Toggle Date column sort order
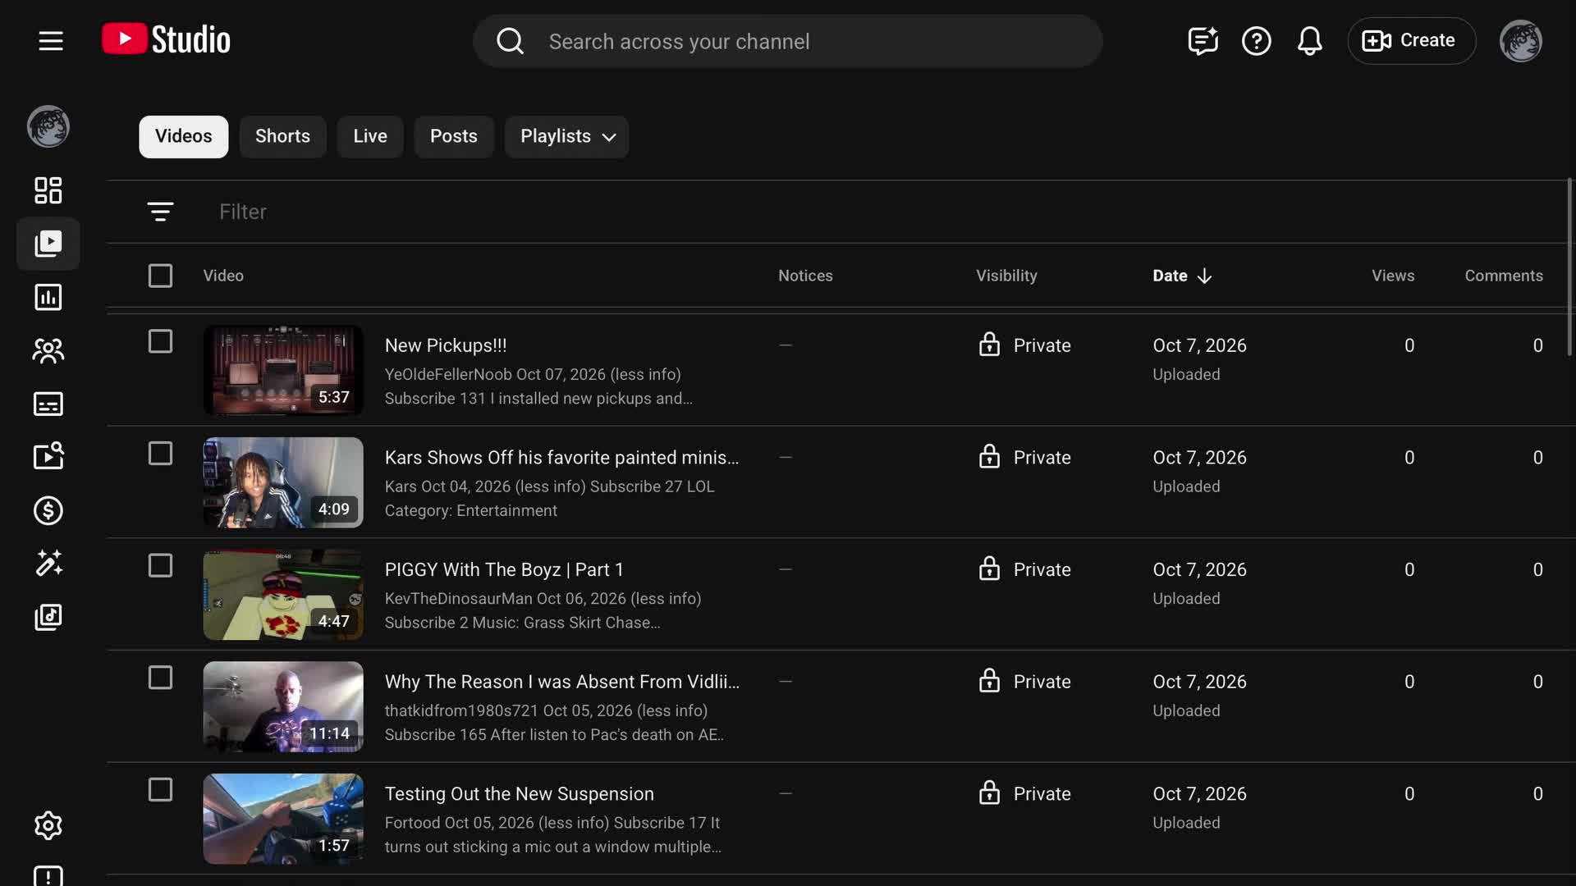The image size is (1576, 886). coord(1182,276)
